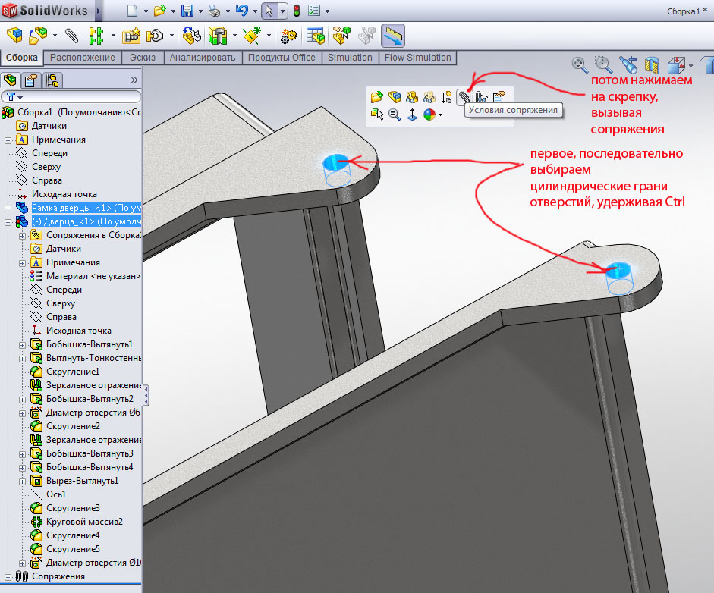Expand panel with the double chevron button
The height and width of the screenshot is (593, 714).
pyautogui.click(x=134, y=80)
